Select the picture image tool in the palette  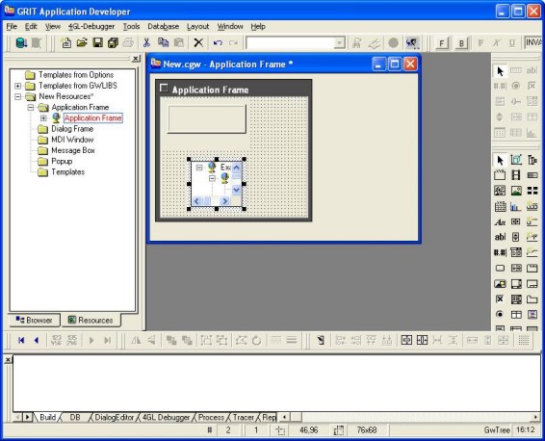(x=516, y=191)
